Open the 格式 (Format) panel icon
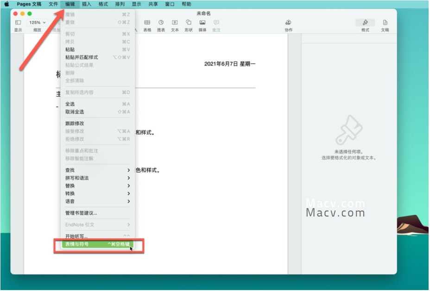Screen dimensions: 430x291 pos(366,22)
